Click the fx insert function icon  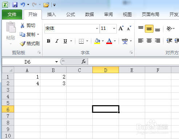click(84, 61)
